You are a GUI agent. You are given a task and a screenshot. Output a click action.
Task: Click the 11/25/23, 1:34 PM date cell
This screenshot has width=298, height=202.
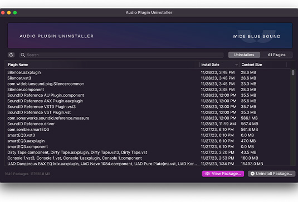(x=217, y=164)
